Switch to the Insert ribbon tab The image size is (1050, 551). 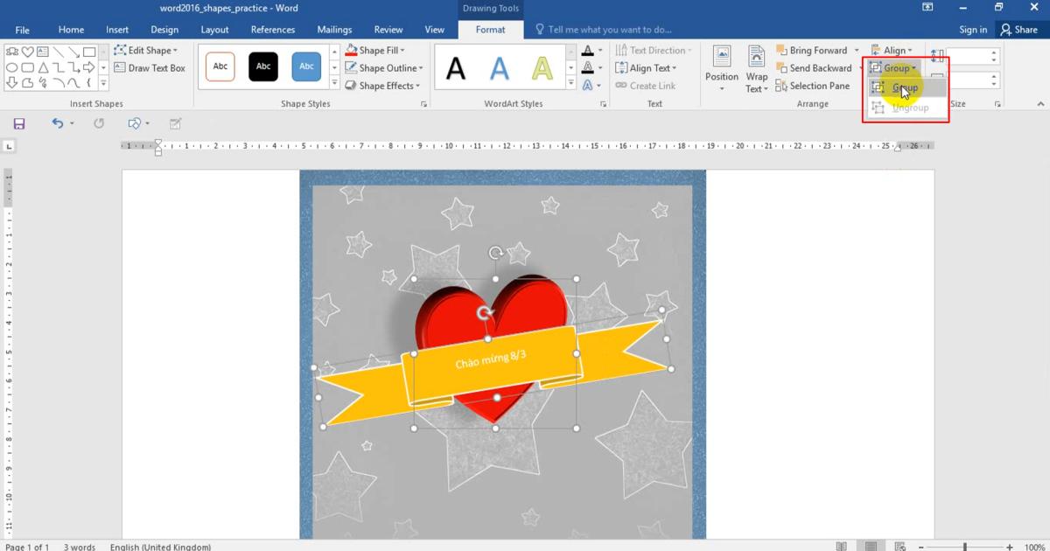click(x=117, y=30)
